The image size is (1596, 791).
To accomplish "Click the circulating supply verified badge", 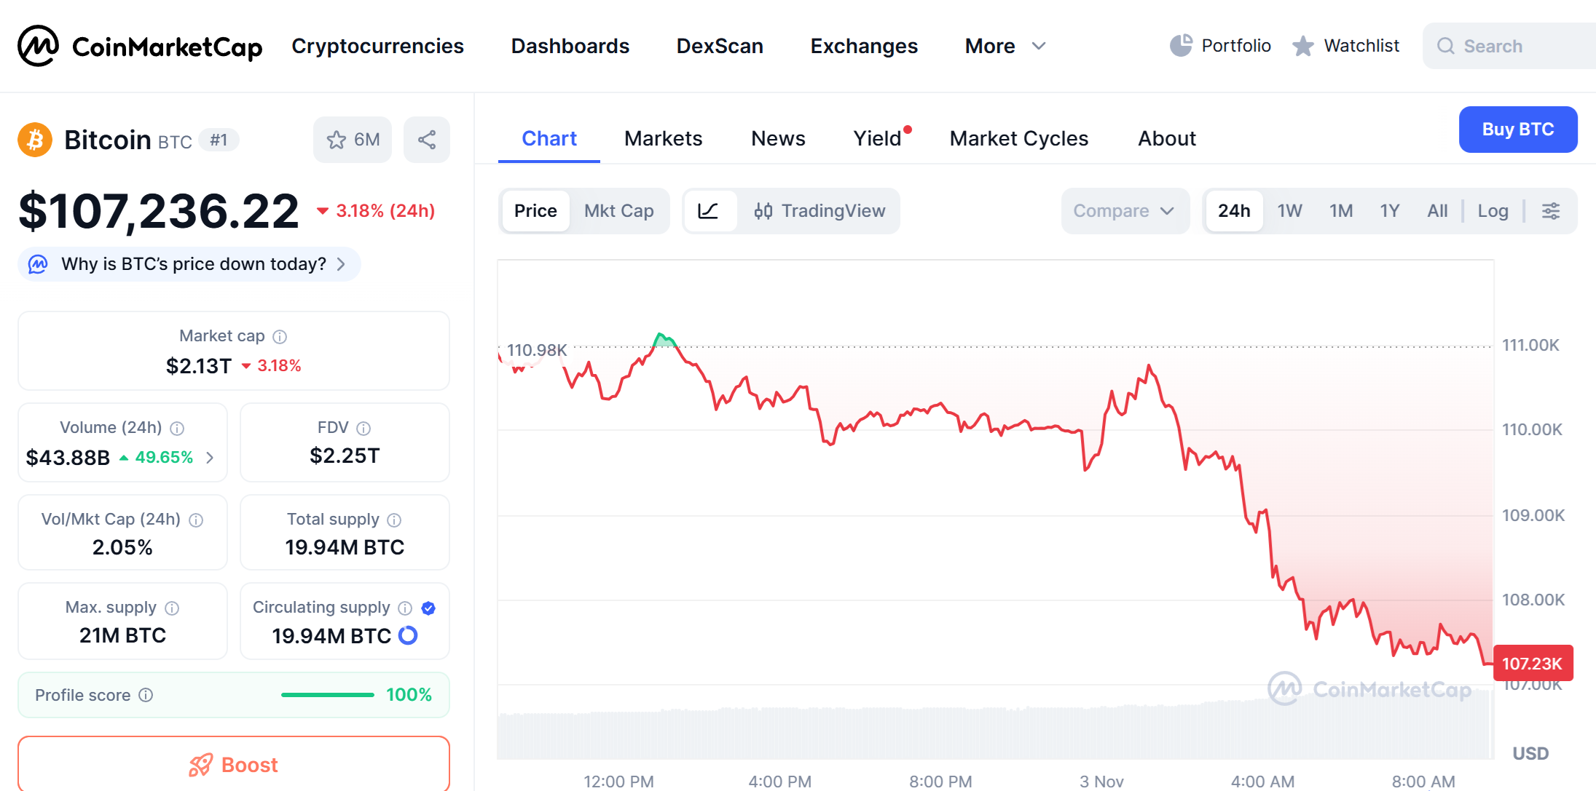I will coord(428,608).
